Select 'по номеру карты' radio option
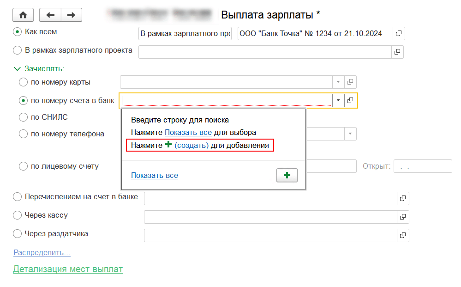This screenshot has height=287, width=461. (23, 82)
